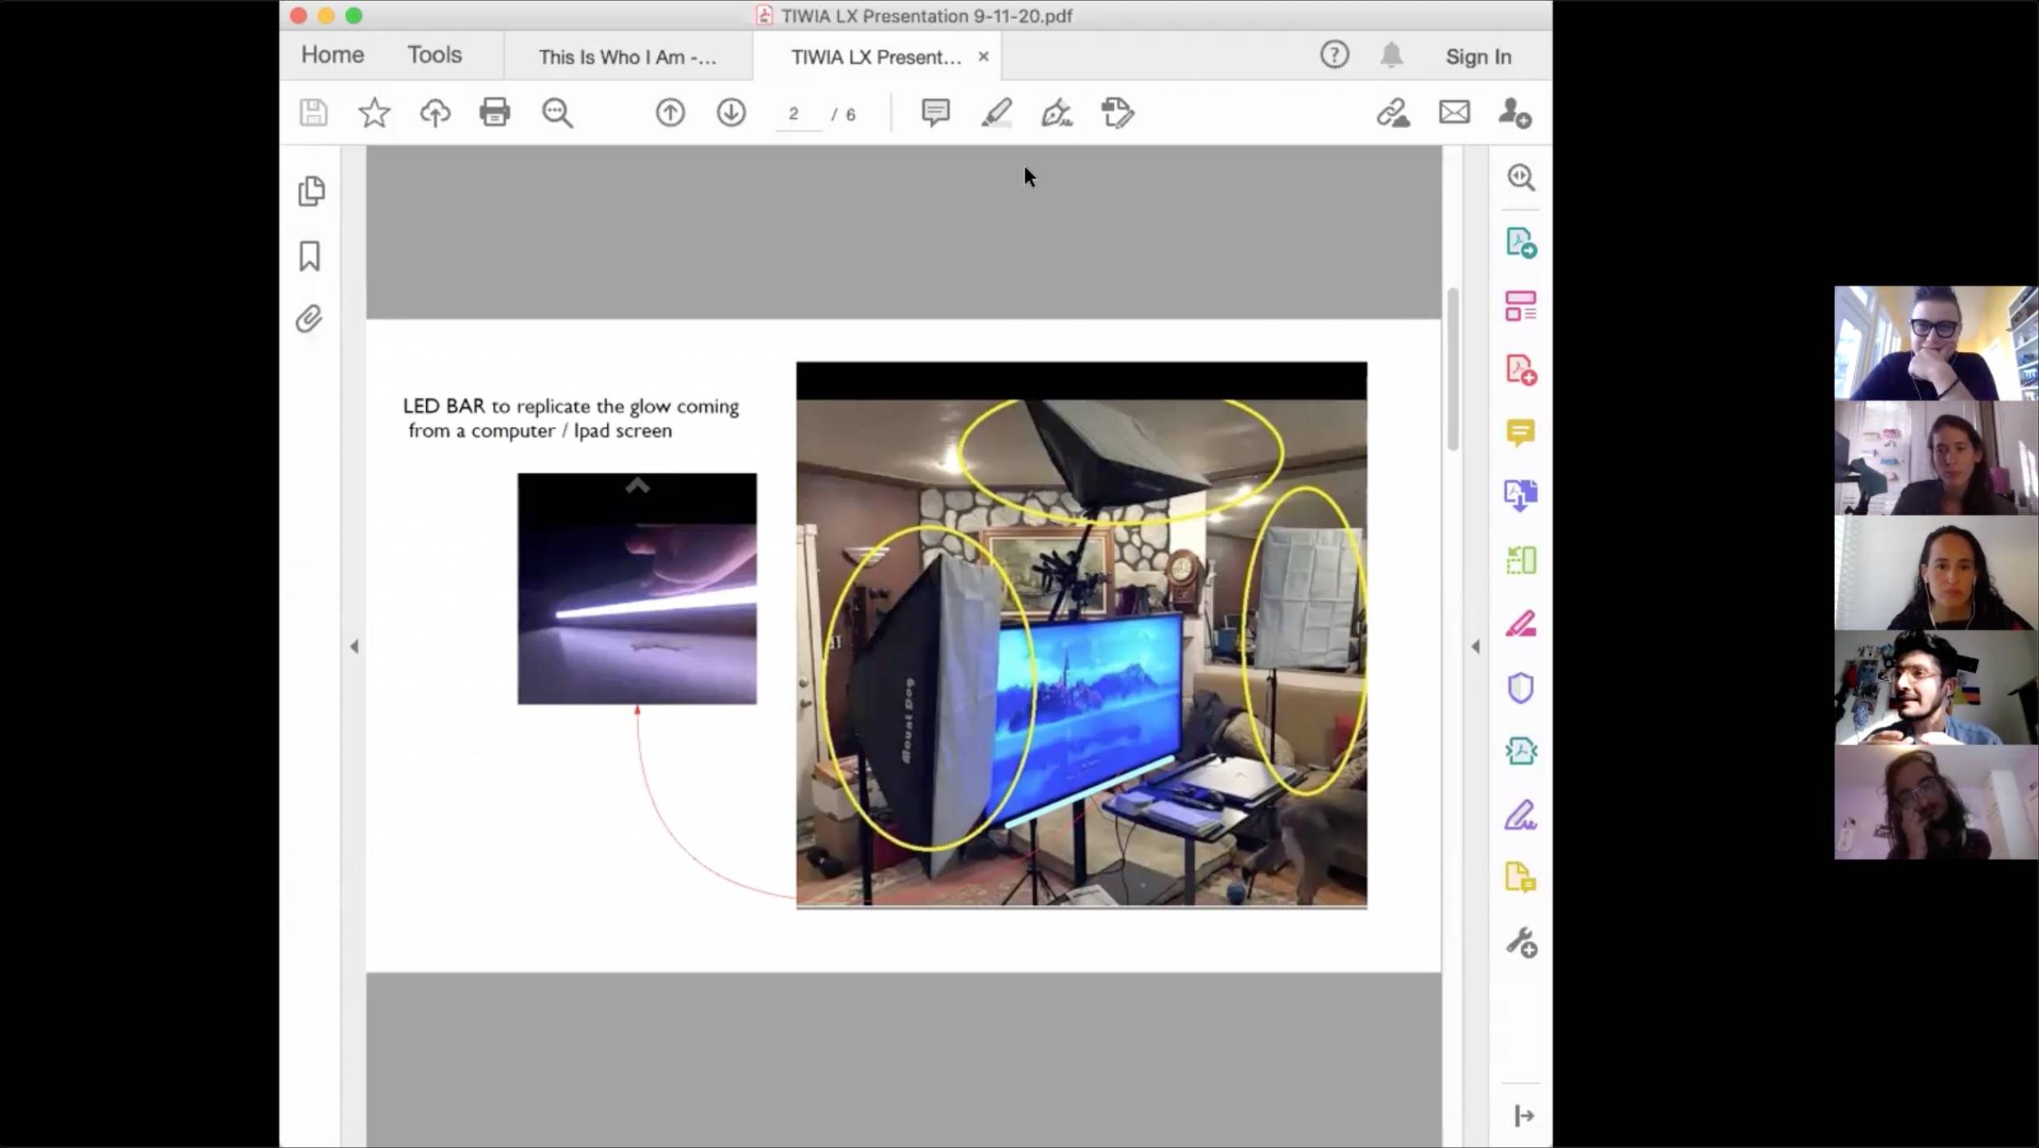Switch to This Is Who I Am tab
2039x1148 pixels.
(x=627, y=57)
